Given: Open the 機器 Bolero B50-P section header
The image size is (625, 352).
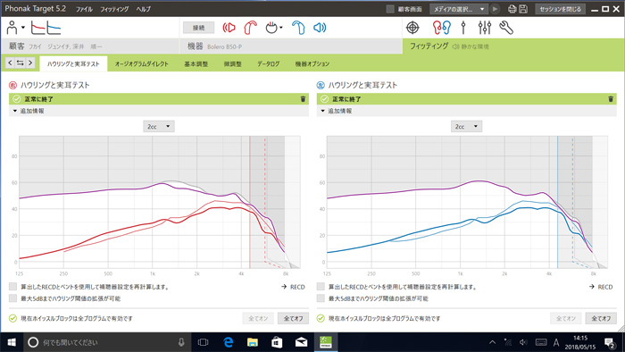Looking at the screenshot, I should click(x=291, y=46).
